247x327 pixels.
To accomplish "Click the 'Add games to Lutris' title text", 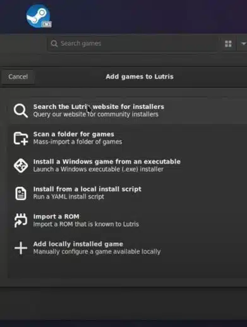I will tap(140, 77).
